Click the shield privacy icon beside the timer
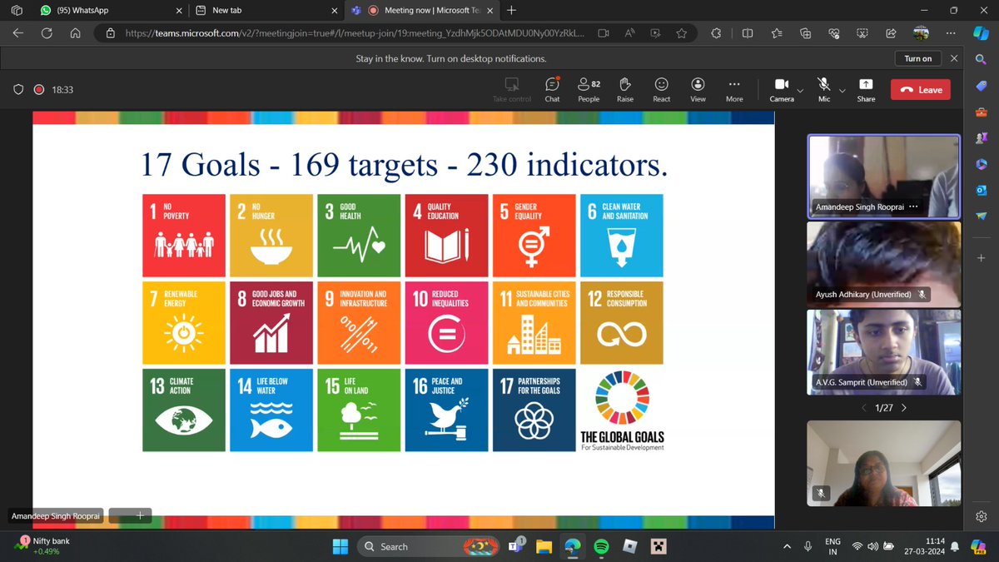The height and width of the screenshot is (562, 999). pyautogui.click(x=17, y=90)
